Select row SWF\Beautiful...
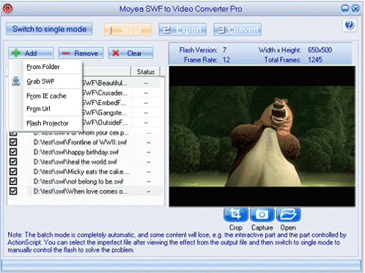Screen dimensions: 365x273 (x=122, y=83)
